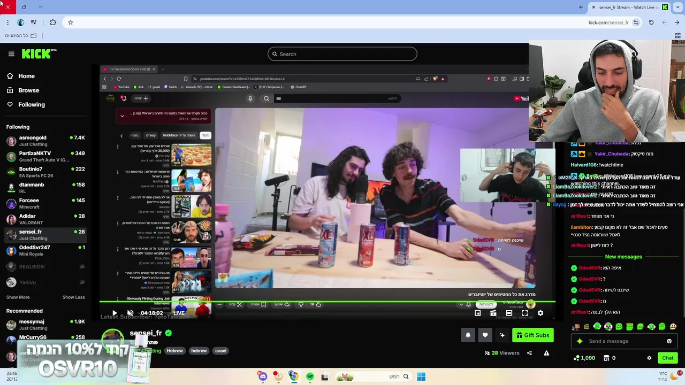Select the sensei_fr Stream tab
Image resolution: width=685 pixels, height=385 pixels.
(x=629, y=7)
